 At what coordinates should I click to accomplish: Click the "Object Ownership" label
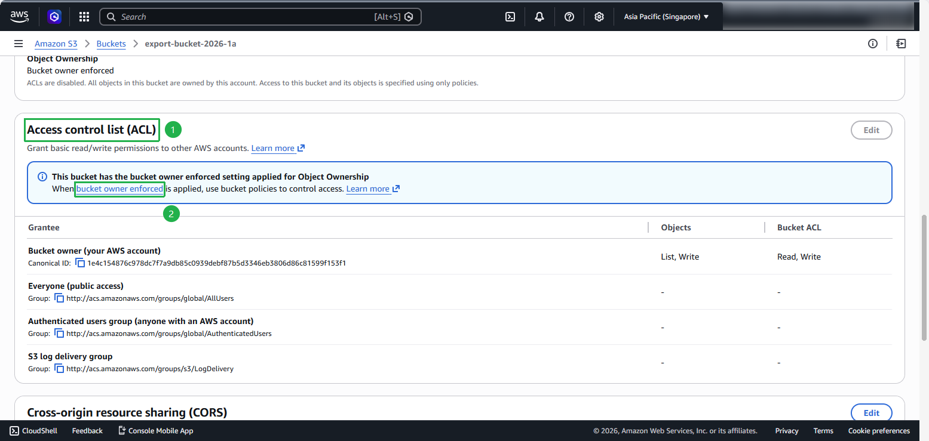(63, 58)
